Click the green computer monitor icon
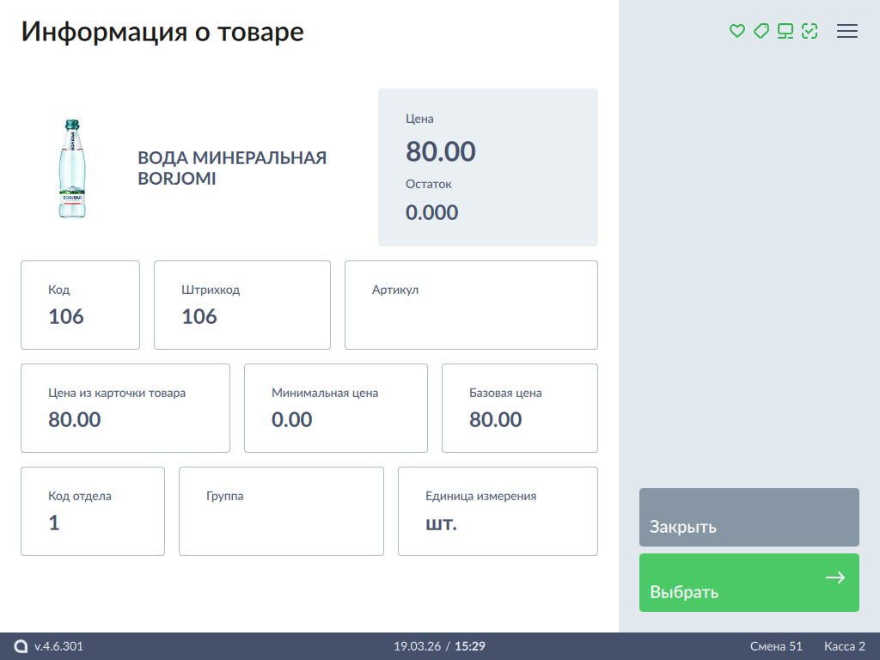This screenshot has height=660, width=880. (785, 31)
